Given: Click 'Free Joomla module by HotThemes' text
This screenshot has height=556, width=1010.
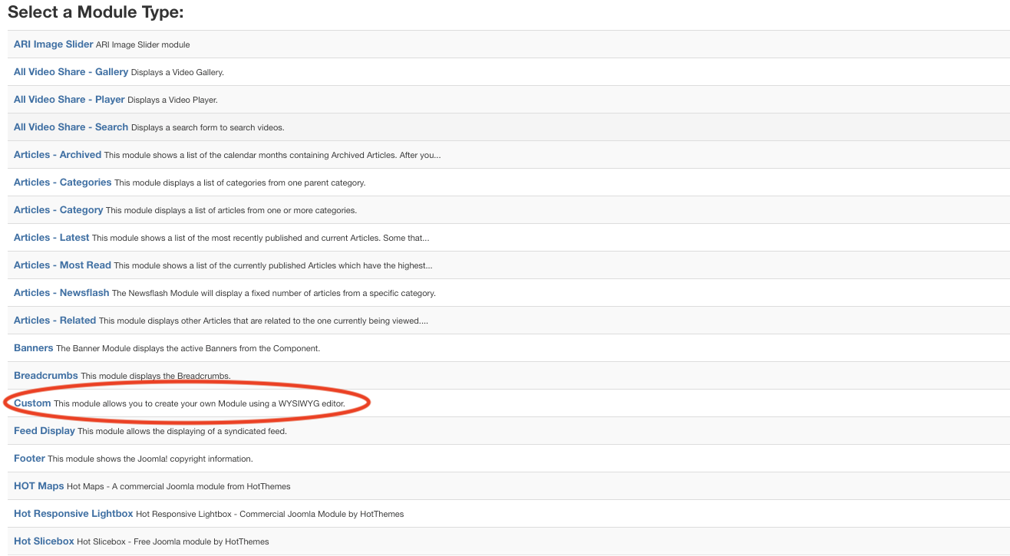Looking at the screenshot, I should 202,542.
